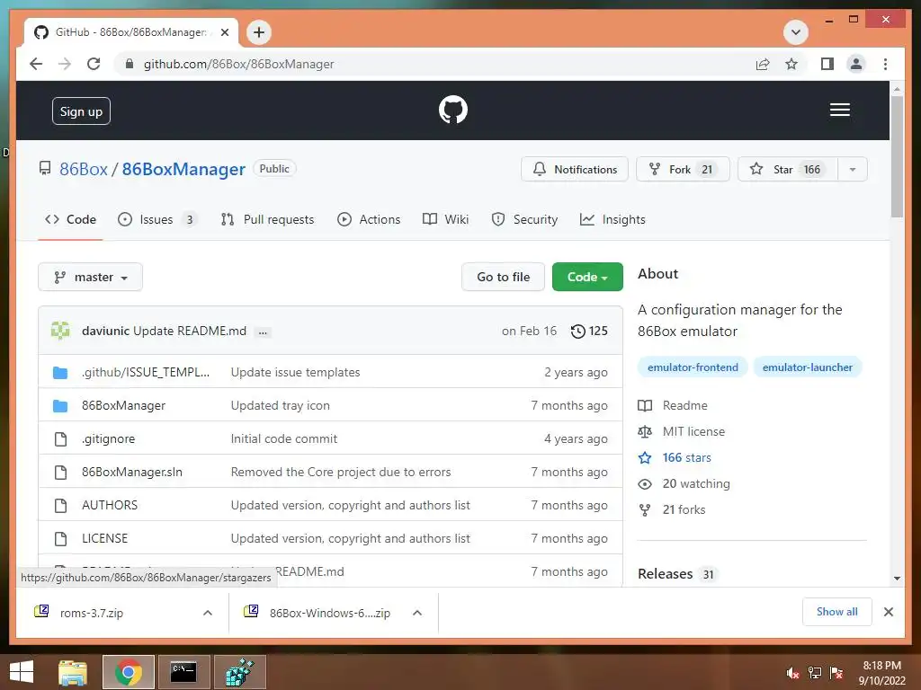
Task: Click Show all downloads button
Action: tap(836, 612)
